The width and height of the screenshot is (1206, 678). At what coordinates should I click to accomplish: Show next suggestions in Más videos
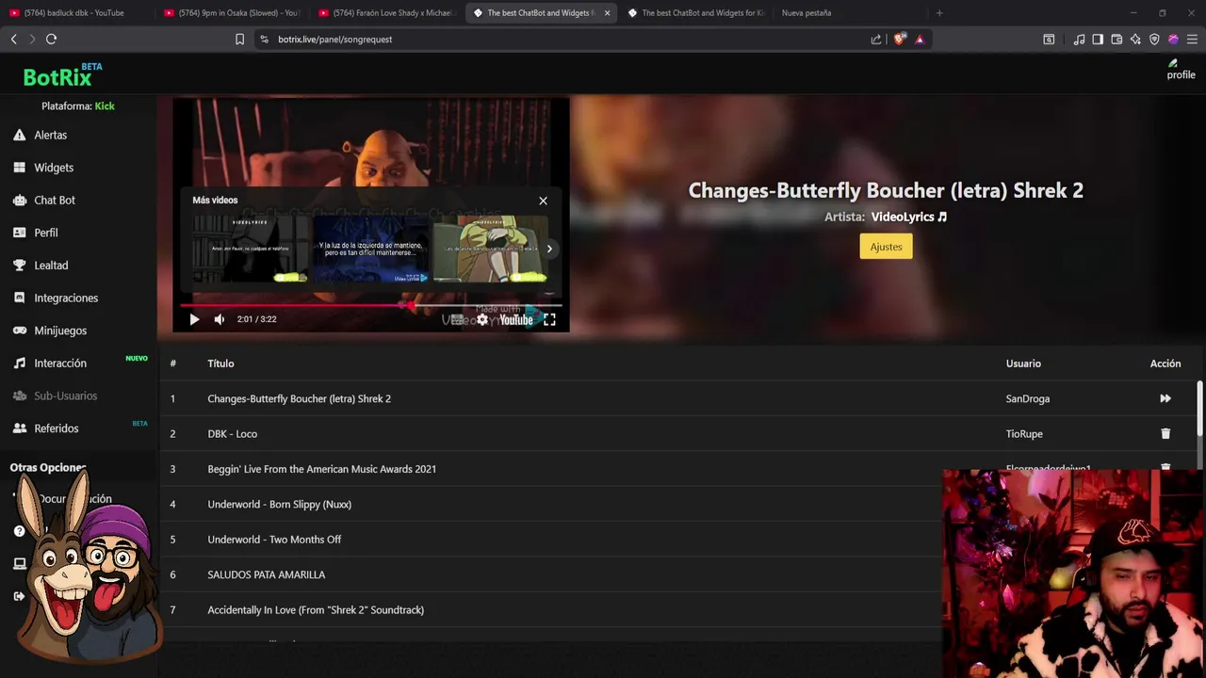549,249
